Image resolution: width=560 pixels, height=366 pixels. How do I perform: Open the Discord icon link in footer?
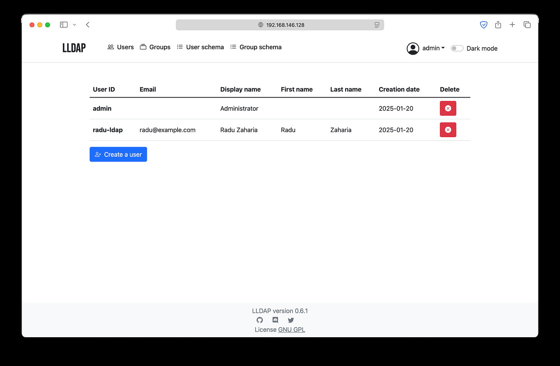coord(275,320)
